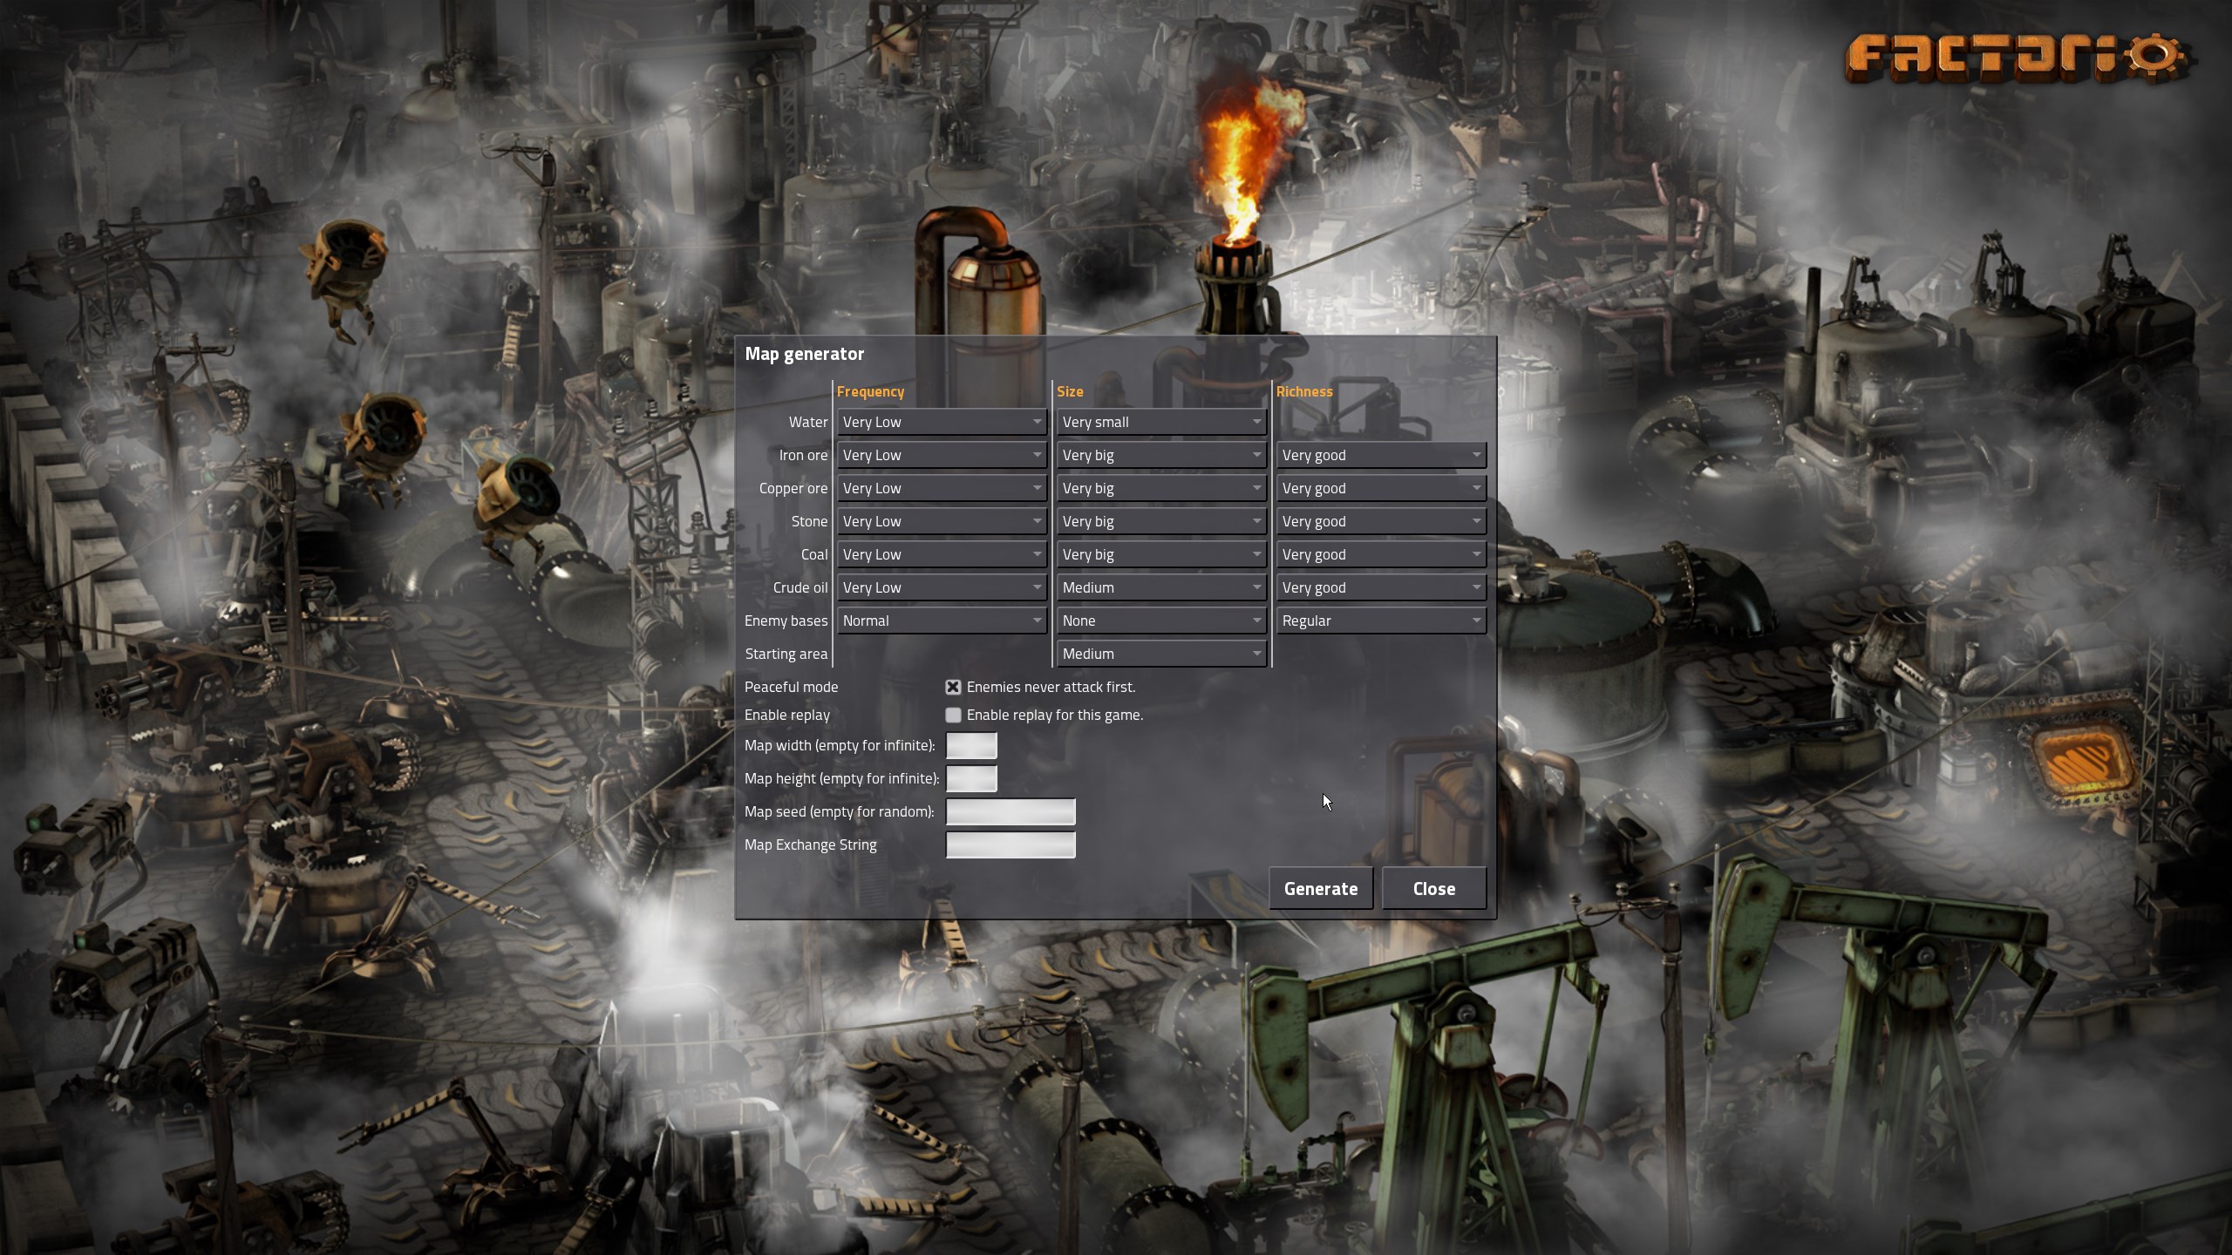
Task: Click the Close button
Action: point(1432,887)
